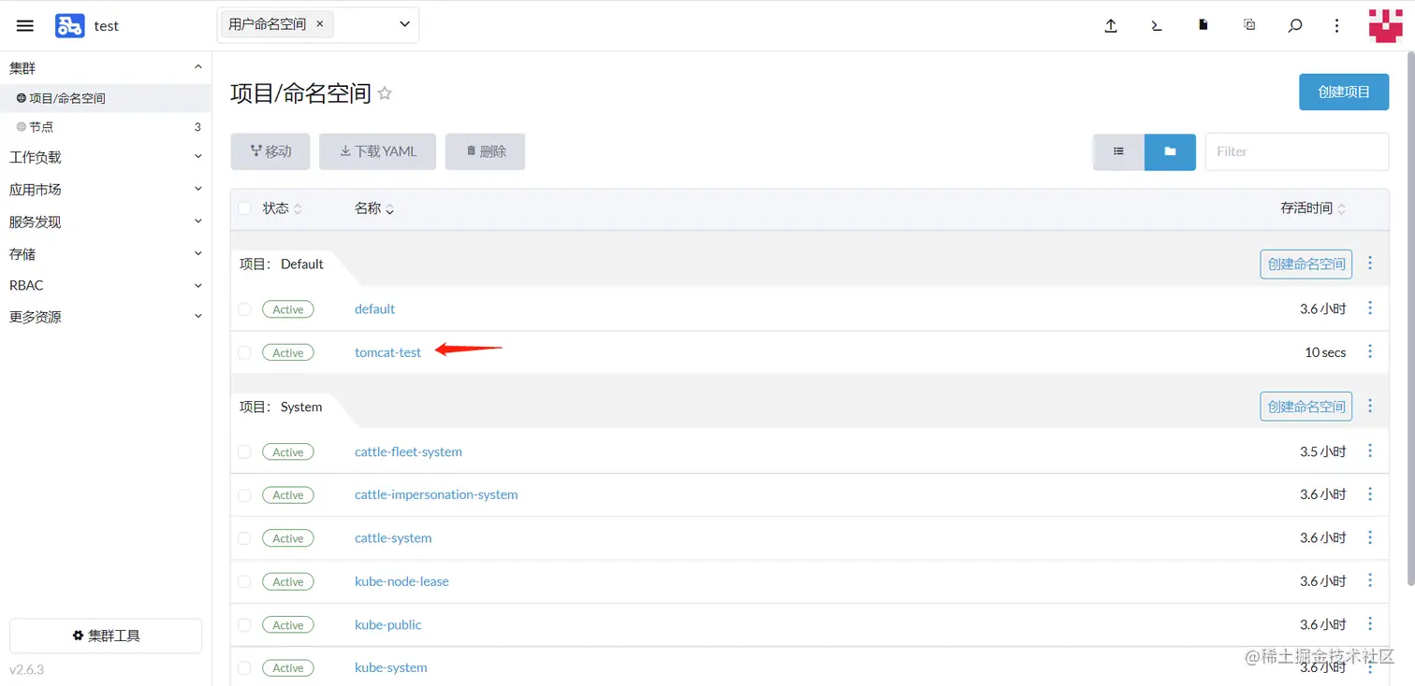Expand the 更多资源 sidebar section

197,317
